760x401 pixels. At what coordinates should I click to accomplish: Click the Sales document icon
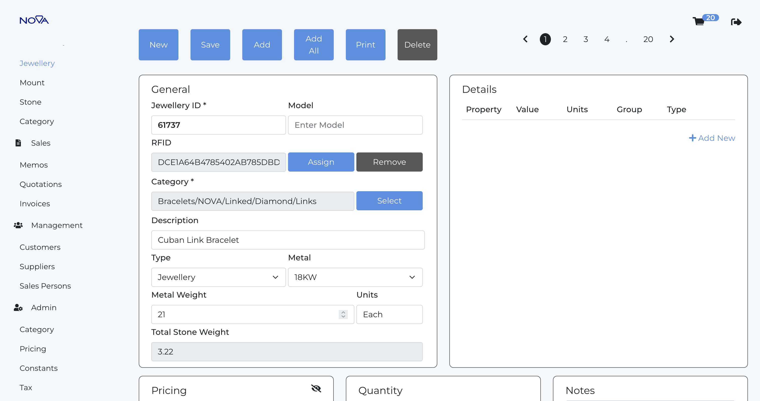18,143
